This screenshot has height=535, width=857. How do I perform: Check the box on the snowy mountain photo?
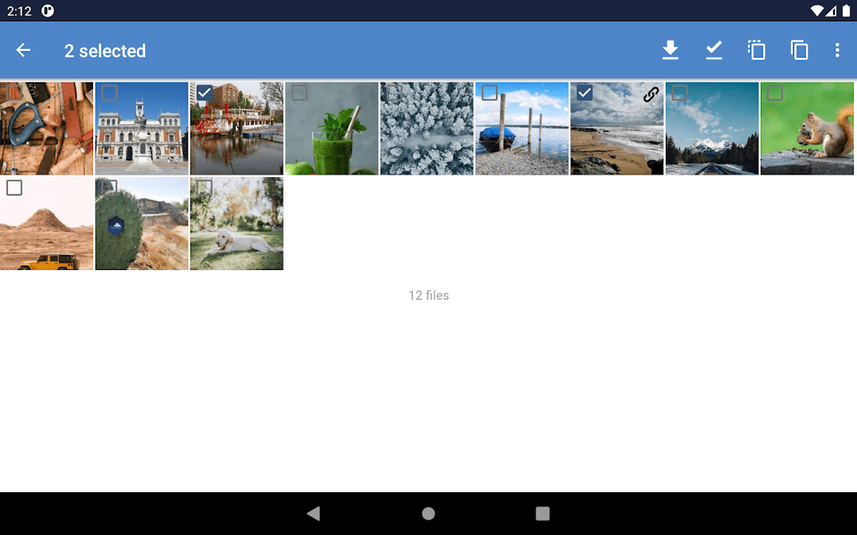pyautogui.click(x=680, y=93)
